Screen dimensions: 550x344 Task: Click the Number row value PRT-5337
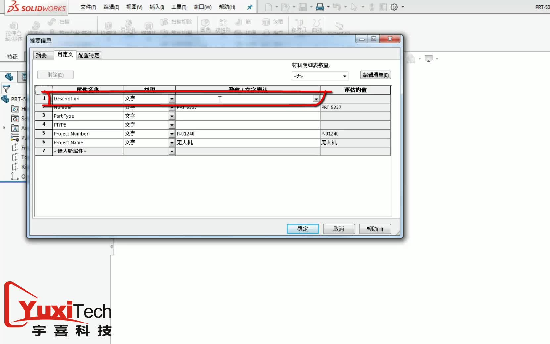187,107
